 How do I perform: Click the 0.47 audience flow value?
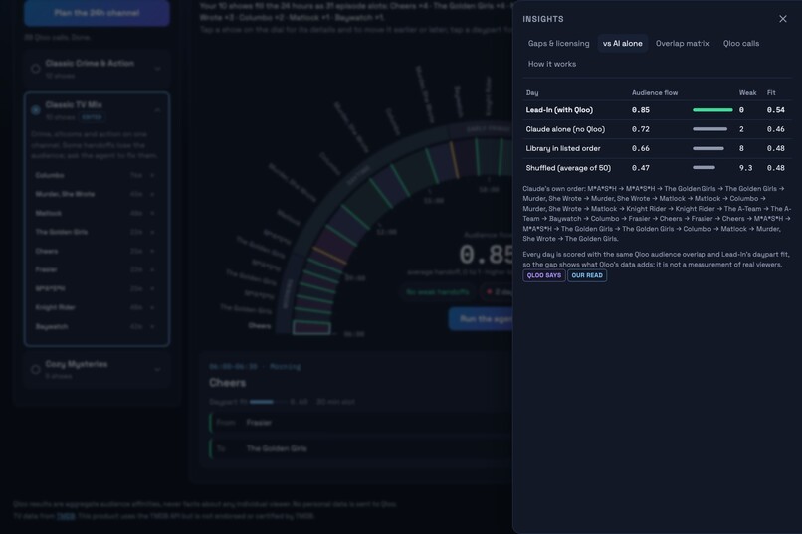(x=641, y=168)
